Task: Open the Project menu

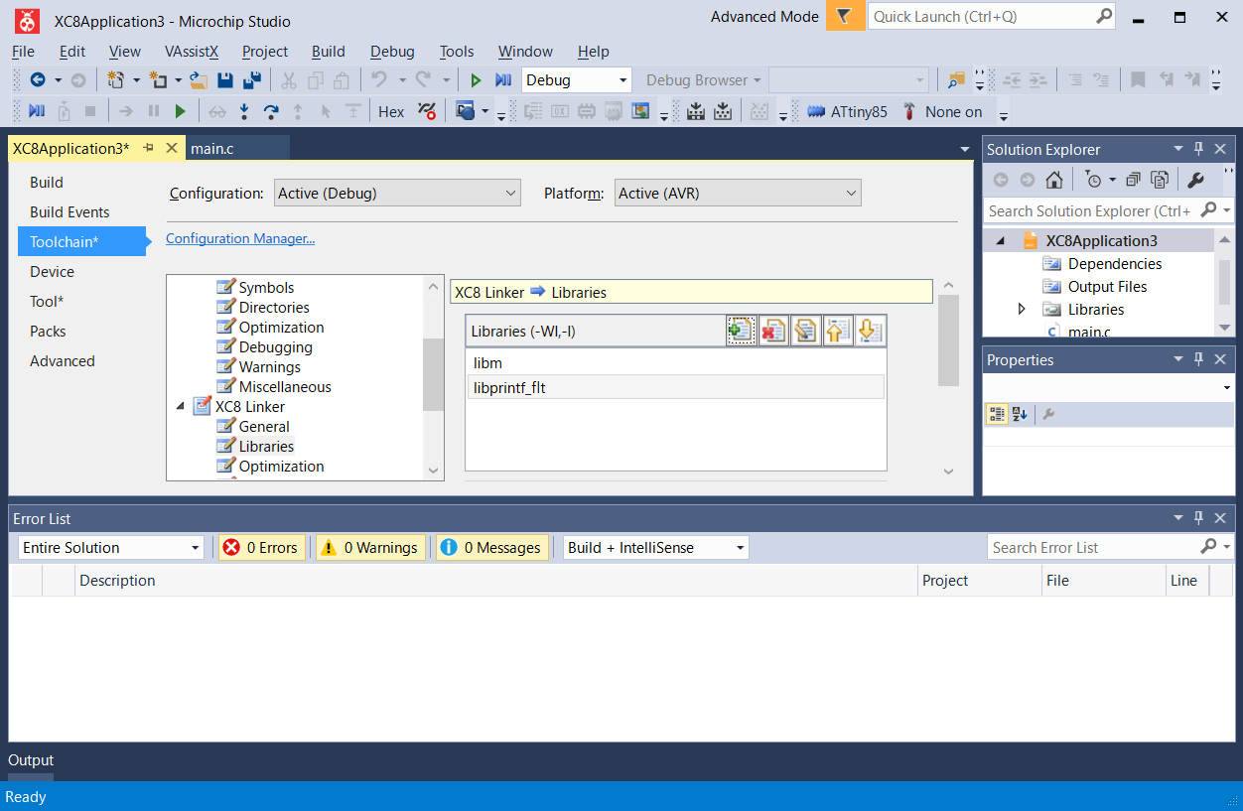Action: point(265,51)
